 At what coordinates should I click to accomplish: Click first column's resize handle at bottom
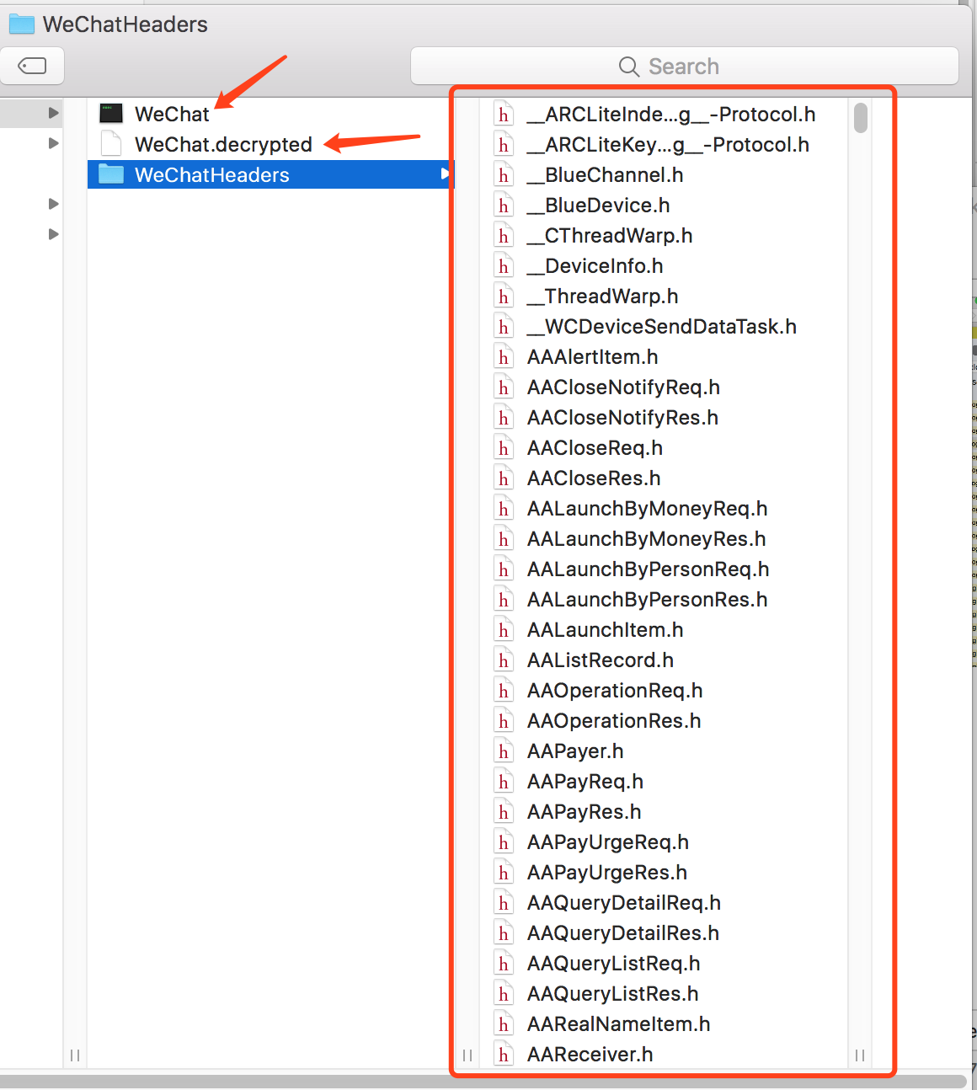[x=75, y=1055]
